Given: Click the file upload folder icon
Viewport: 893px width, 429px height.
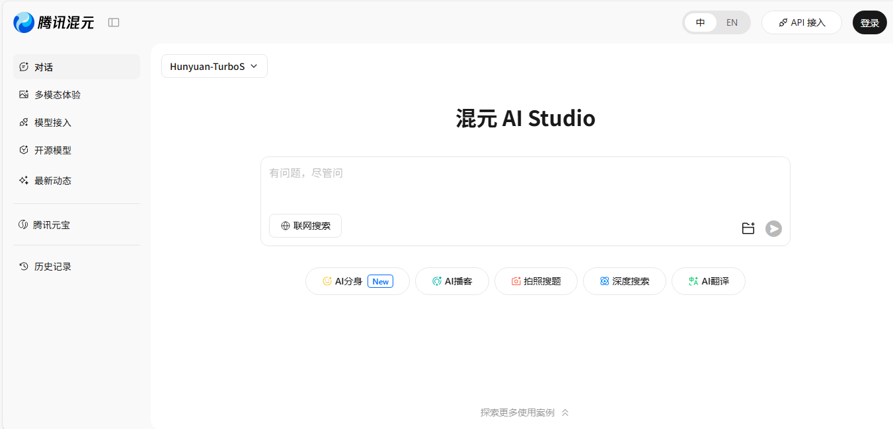Looking at the screenshot, I should tap(748, 228).
